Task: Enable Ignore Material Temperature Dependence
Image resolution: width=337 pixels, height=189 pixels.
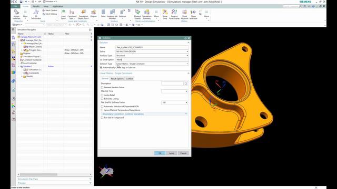Action: click(102, 110)
